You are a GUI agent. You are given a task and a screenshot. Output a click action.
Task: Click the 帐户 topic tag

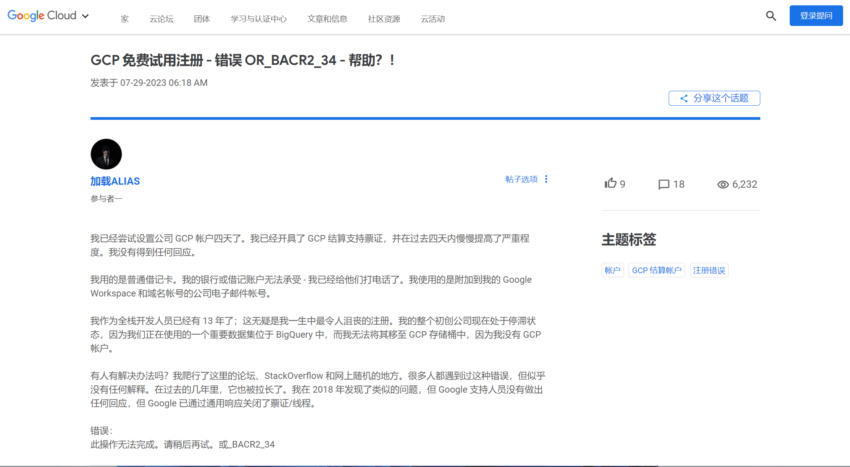click(x=612, y=270)
